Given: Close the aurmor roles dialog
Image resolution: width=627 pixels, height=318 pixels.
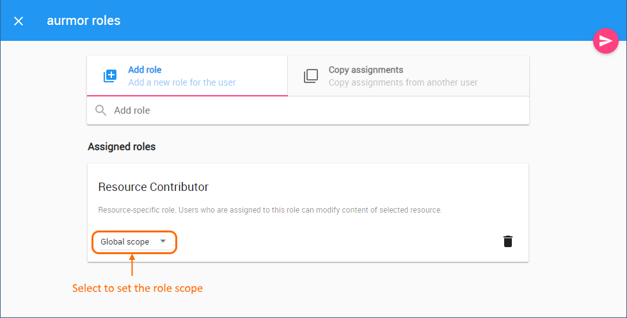Looking at the screenshot, I should point(19,21).
